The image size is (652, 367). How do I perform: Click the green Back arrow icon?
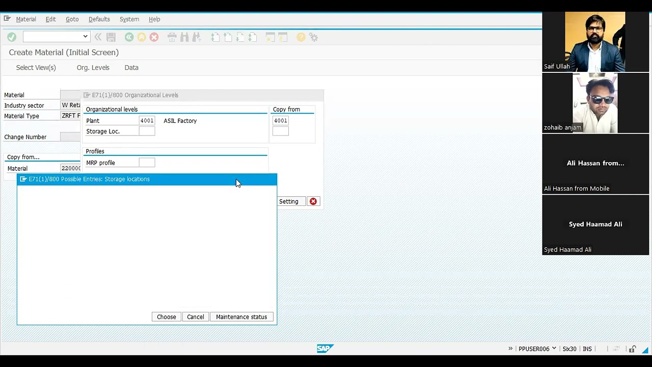click(x=129, y=37)
